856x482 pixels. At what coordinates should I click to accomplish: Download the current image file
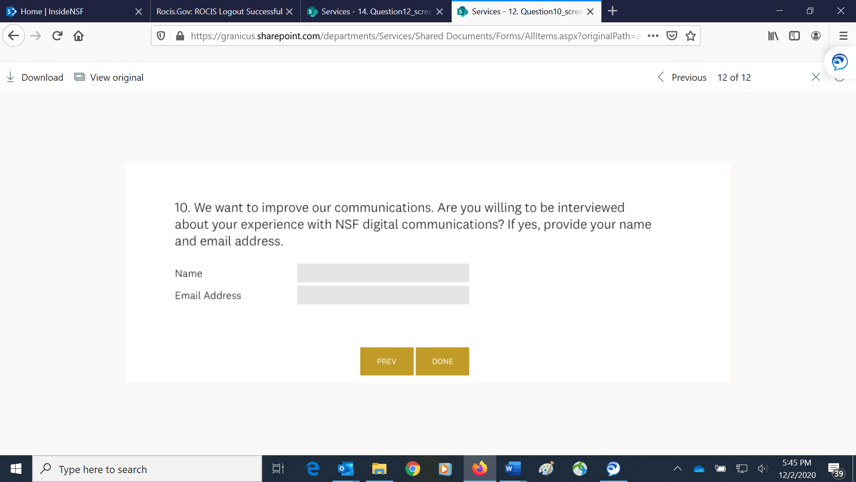pos(35,77)
